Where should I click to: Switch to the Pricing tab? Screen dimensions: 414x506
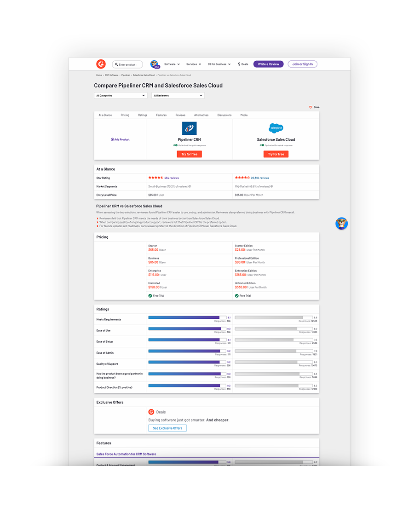(x=125, y=115)
